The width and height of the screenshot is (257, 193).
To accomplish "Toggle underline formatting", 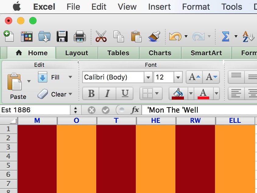I will [x=124, y=93].
